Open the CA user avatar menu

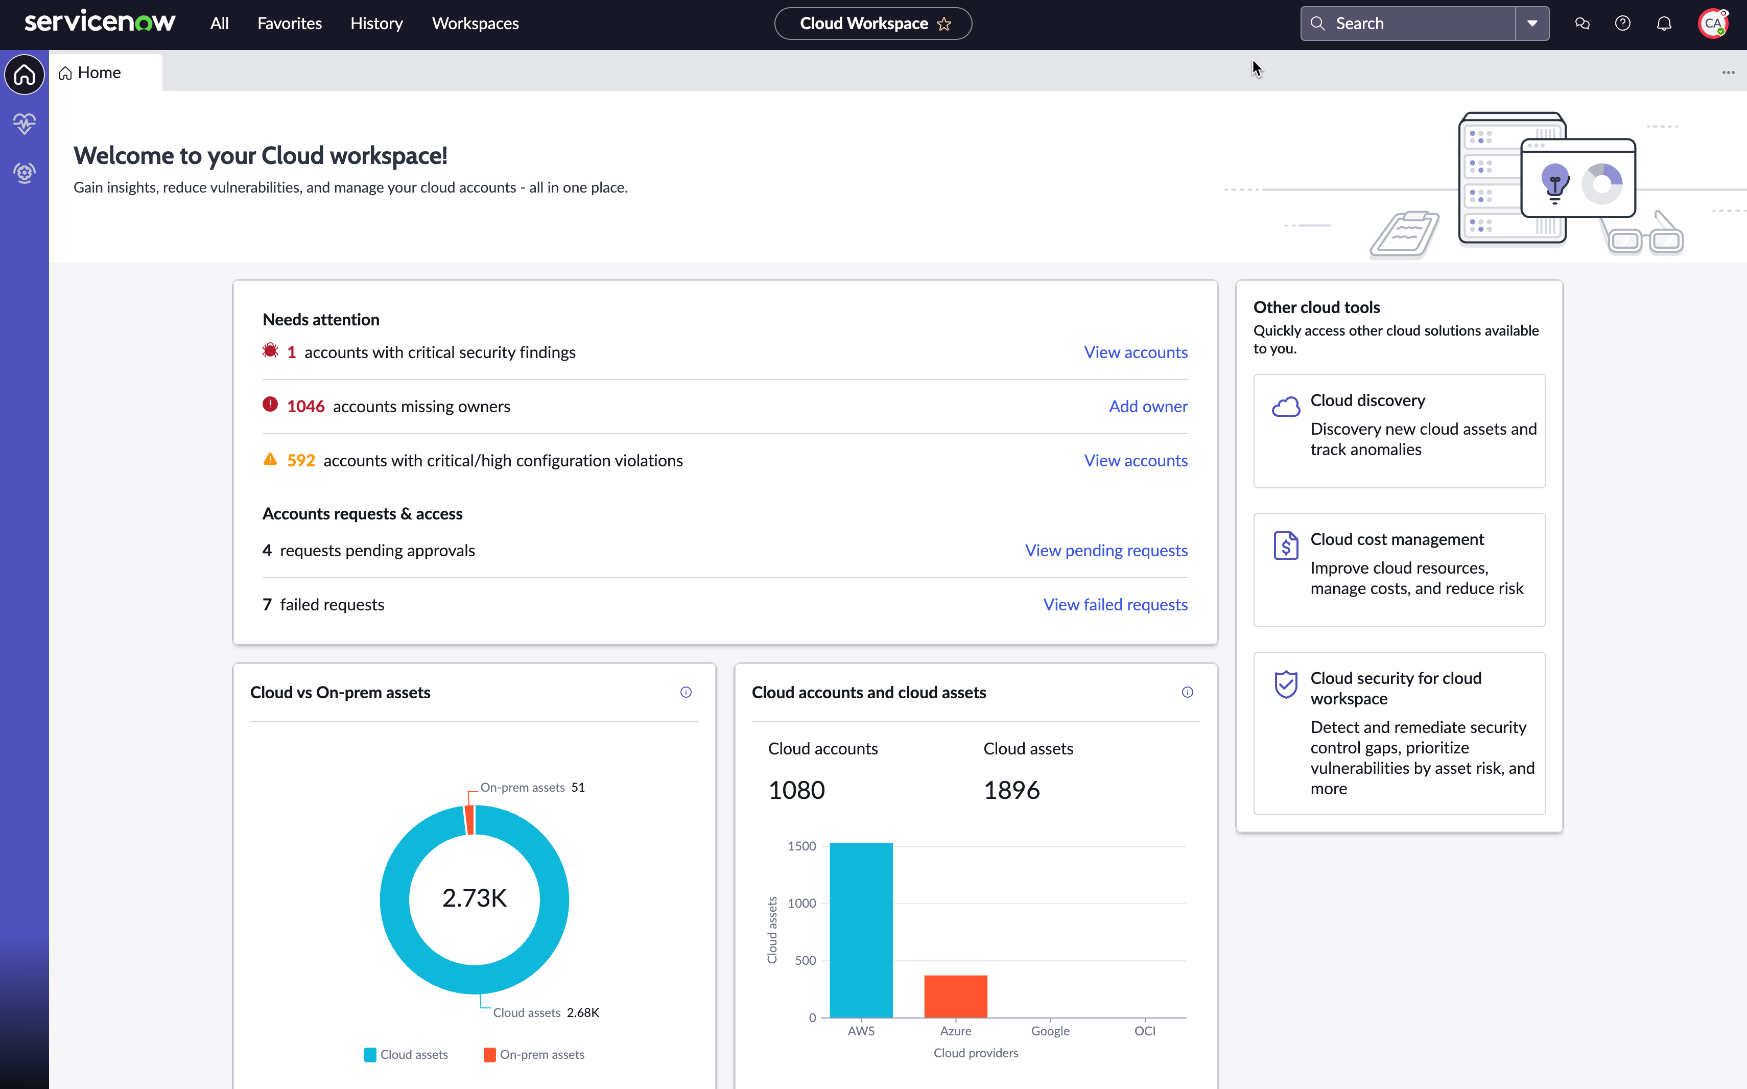1712,23
